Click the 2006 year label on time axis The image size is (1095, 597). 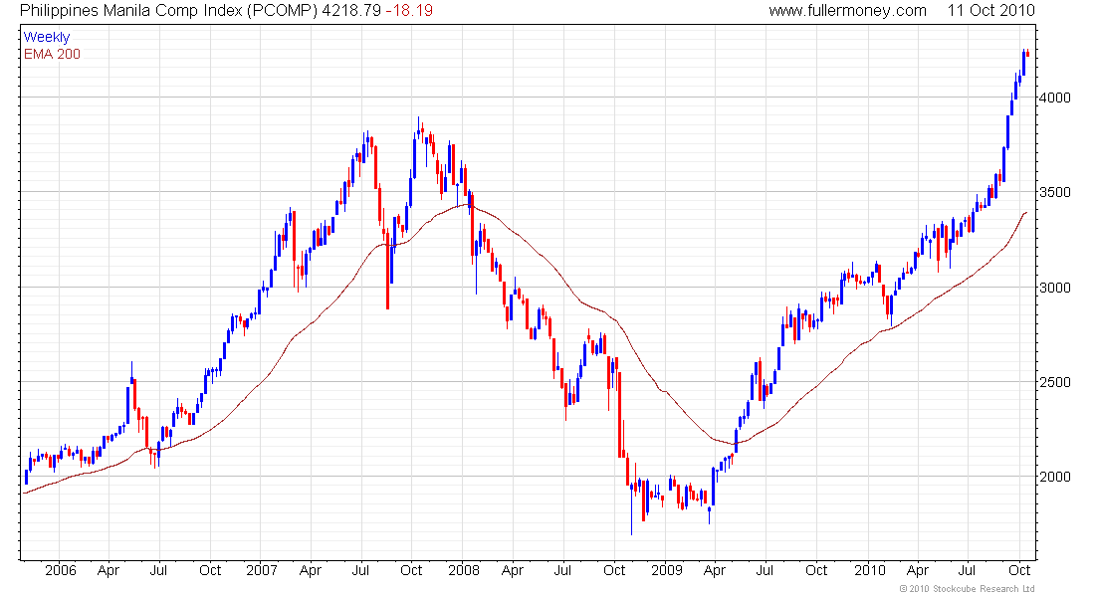tap(60, 570)
